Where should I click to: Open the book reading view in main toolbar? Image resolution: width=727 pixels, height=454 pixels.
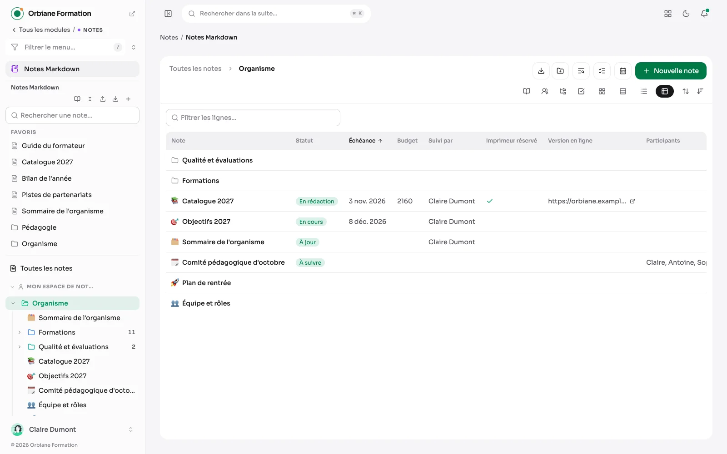(x=526, y=91)
